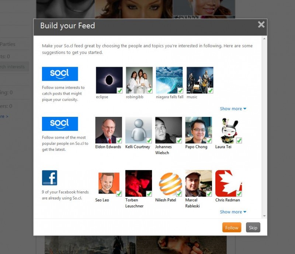
Task: Open the eclipse interest thumbnail
Action: [109, 80]
